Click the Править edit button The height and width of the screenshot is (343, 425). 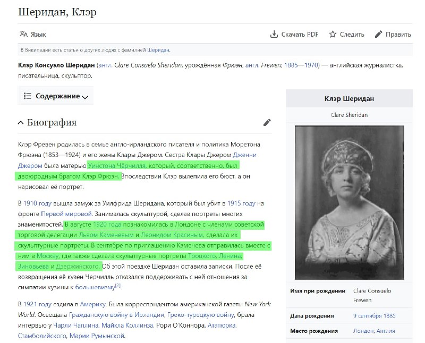(x=393, y=34)
